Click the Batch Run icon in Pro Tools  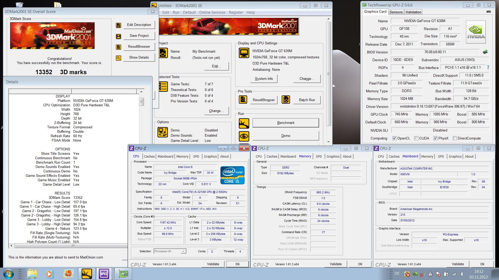[x=286, y=100]
